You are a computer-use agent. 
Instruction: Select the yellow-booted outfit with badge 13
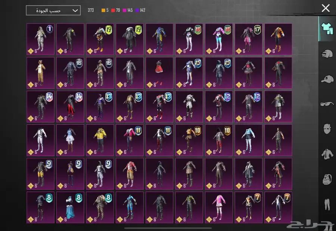(130, 107)
